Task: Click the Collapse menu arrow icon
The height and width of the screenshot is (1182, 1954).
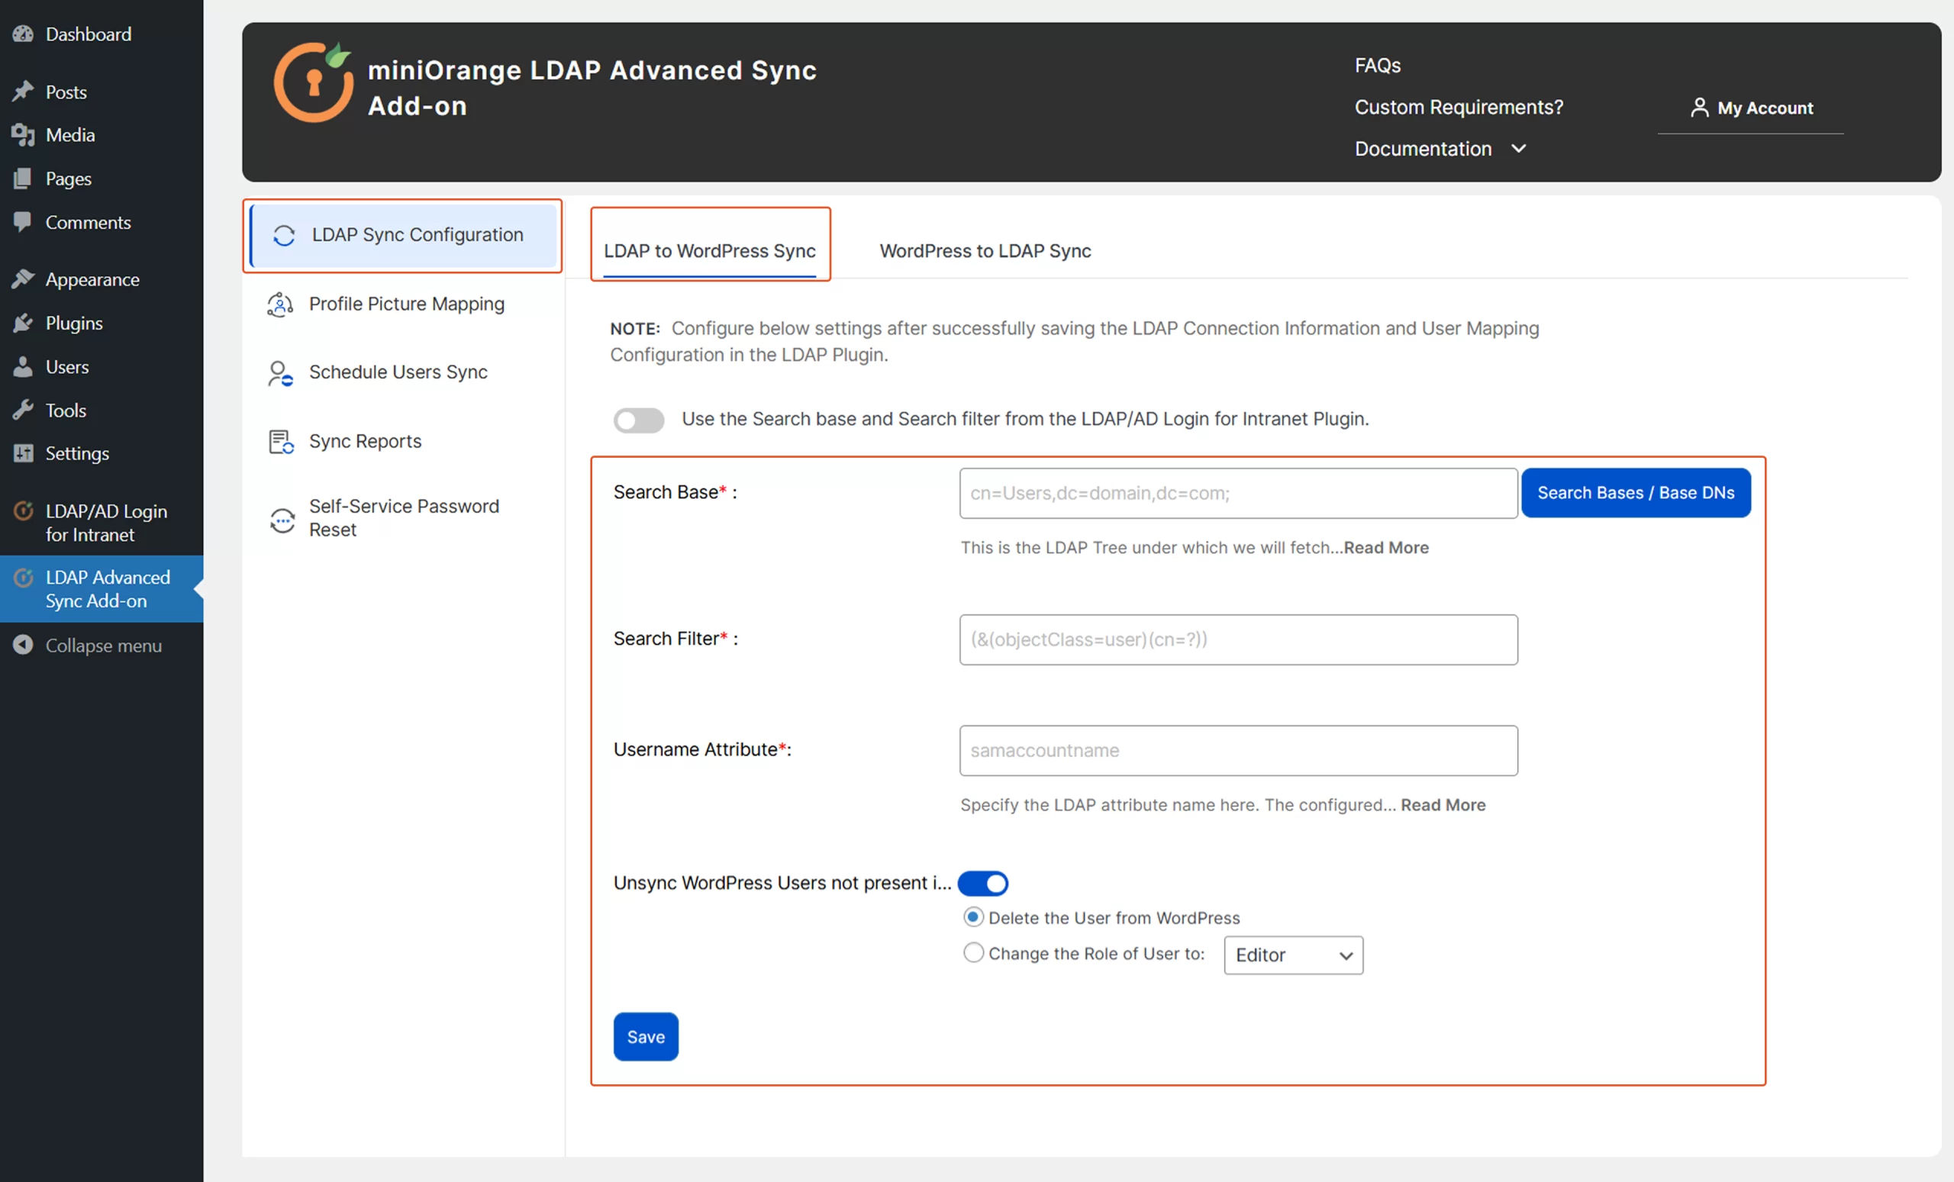Action: (x=23, y=646)
